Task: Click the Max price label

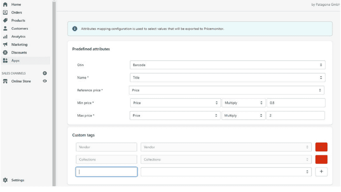Action: [86, 115]
